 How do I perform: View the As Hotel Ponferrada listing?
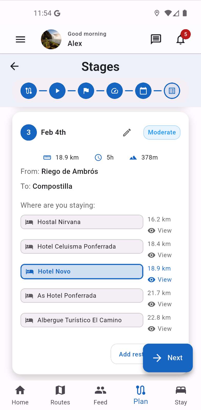pyautogui.click(x=160, y=304)
